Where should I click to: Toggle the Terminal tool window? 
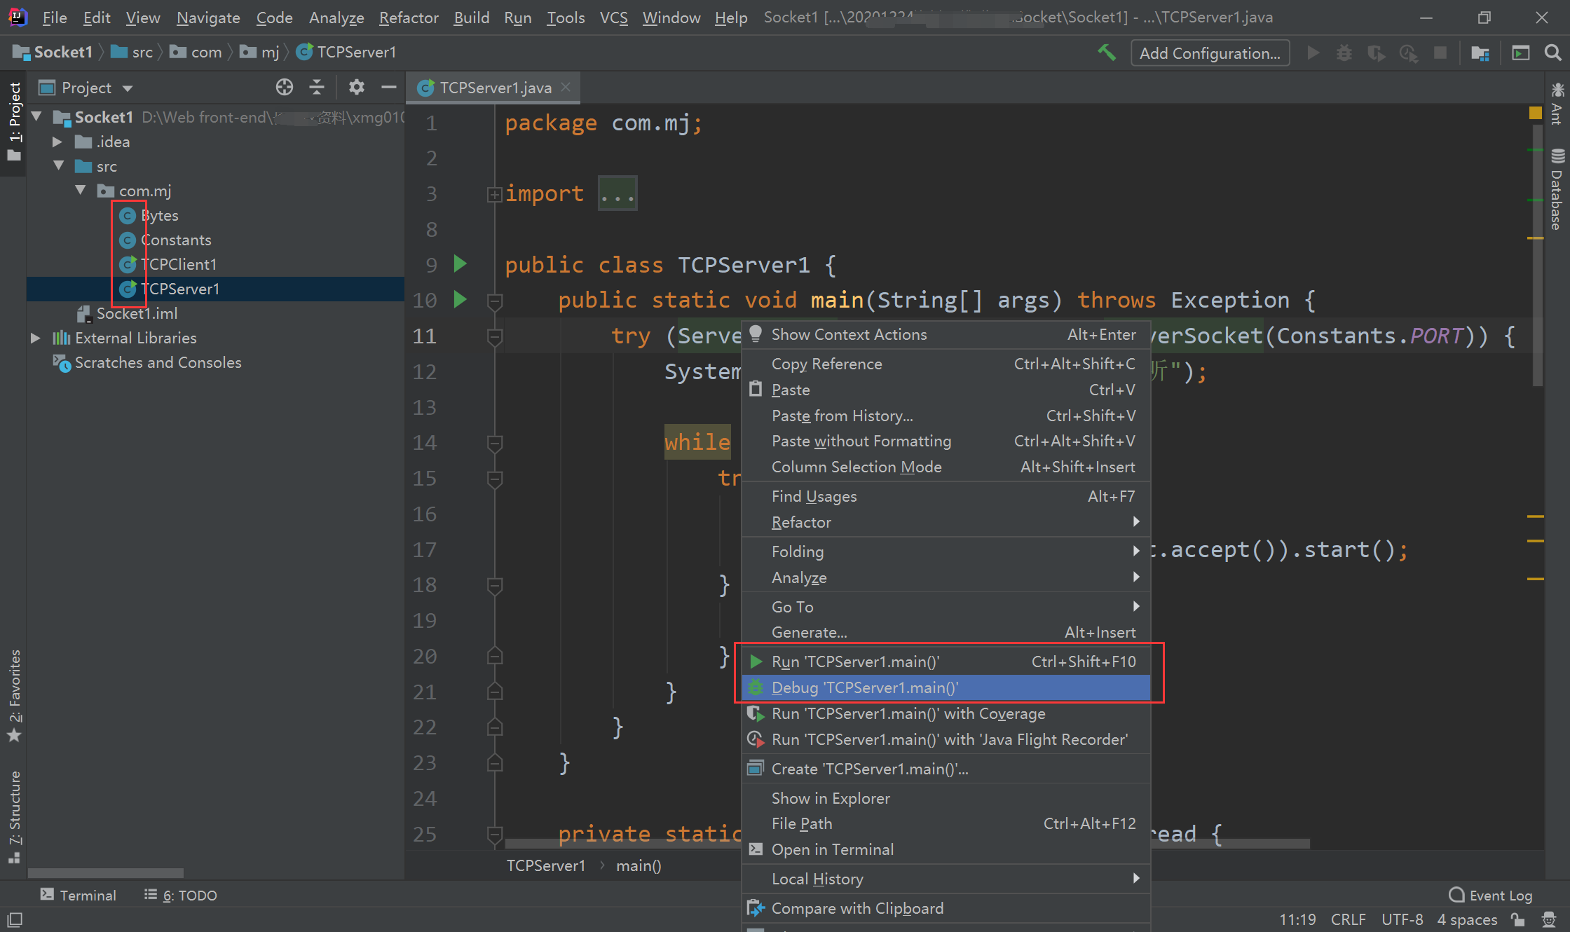(x=78, y=895)
